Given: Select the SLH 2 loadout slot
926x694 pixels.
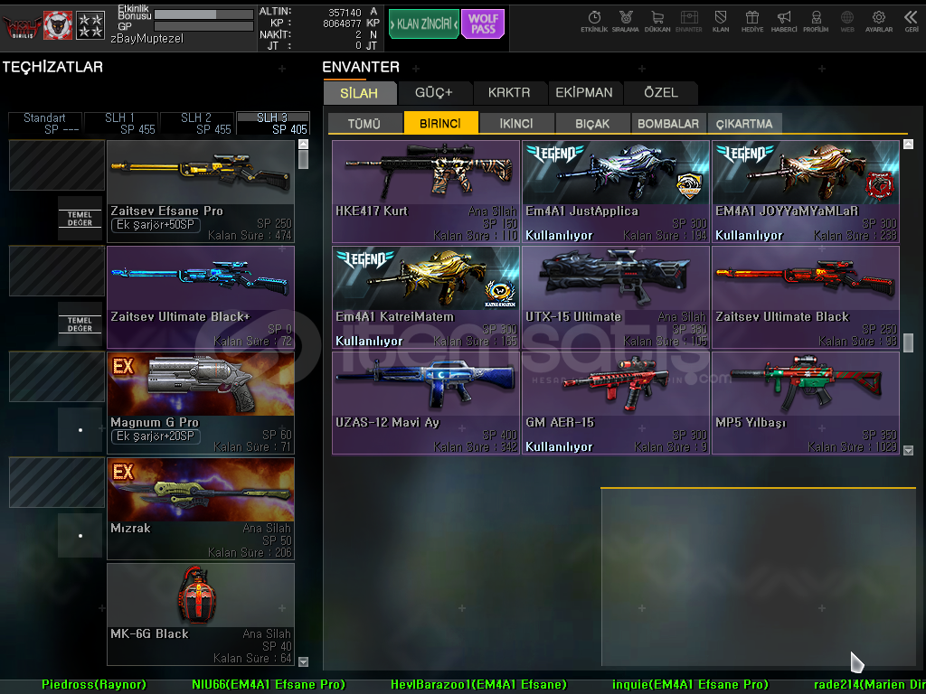Looking at the screenshot, I should coord(197,123).
